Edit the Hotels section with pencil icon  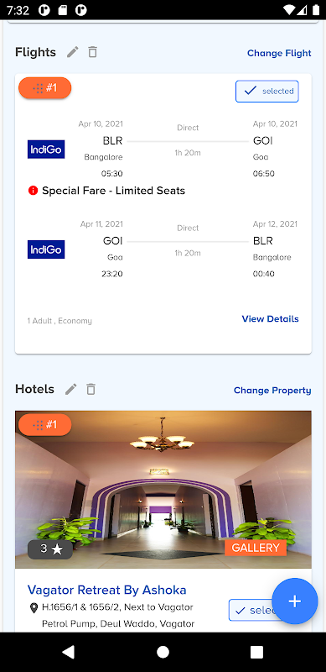(70, 389)
